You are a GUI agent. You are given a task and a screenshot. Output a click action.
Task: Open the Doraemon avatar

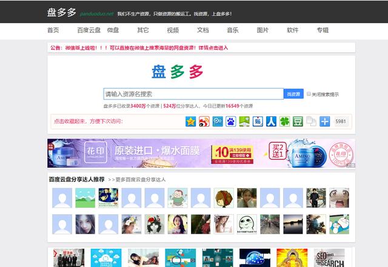tap(339, 224)
